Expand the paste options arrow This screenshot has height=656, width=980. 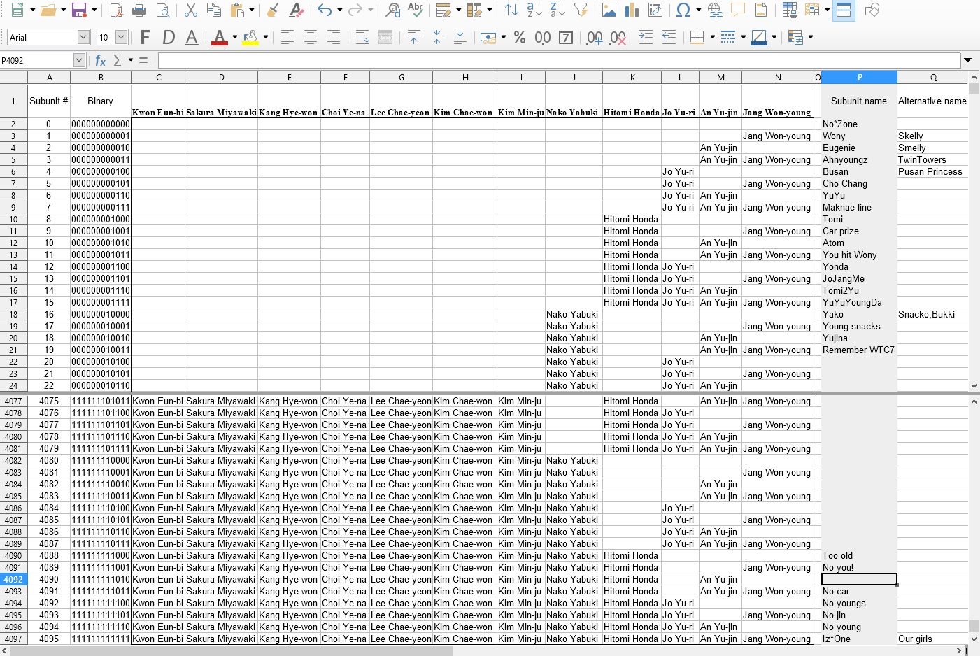[252, 10]
